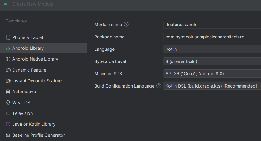Click the Kotlin Library template icon
Image resolution: width=261 pixels, height=141 pixels.
[x=8, y=124]
